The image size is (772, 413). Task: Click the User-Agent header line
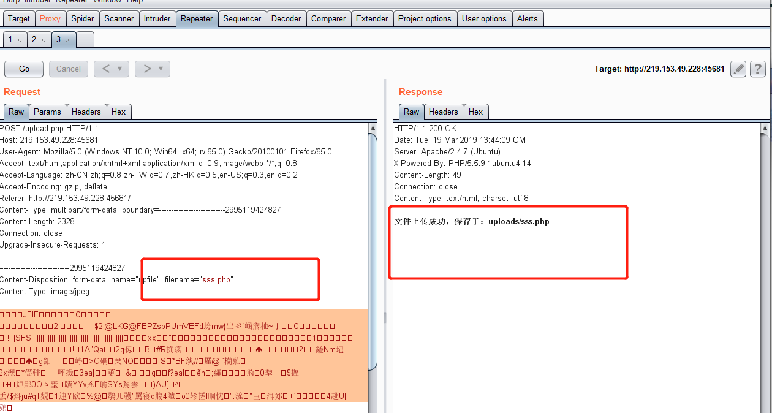pos(166,151)
